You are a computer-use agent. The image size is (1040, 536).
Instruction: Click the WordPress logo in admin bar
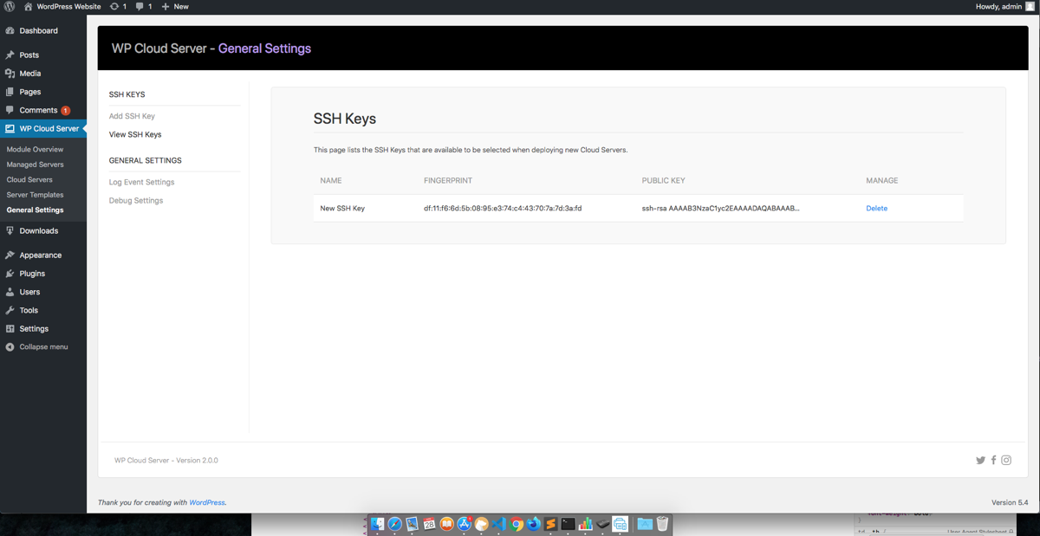point(10,6)
